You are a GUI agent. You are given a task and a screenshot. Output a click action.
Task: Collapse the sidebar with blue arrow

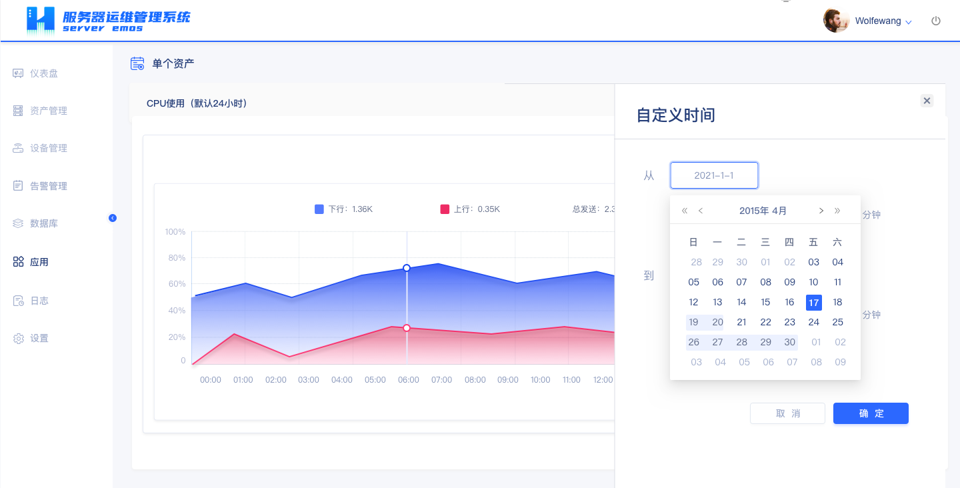tap(113, 218)
